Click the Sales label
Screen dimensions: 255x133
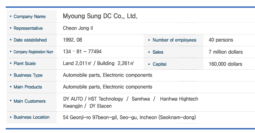158,52
